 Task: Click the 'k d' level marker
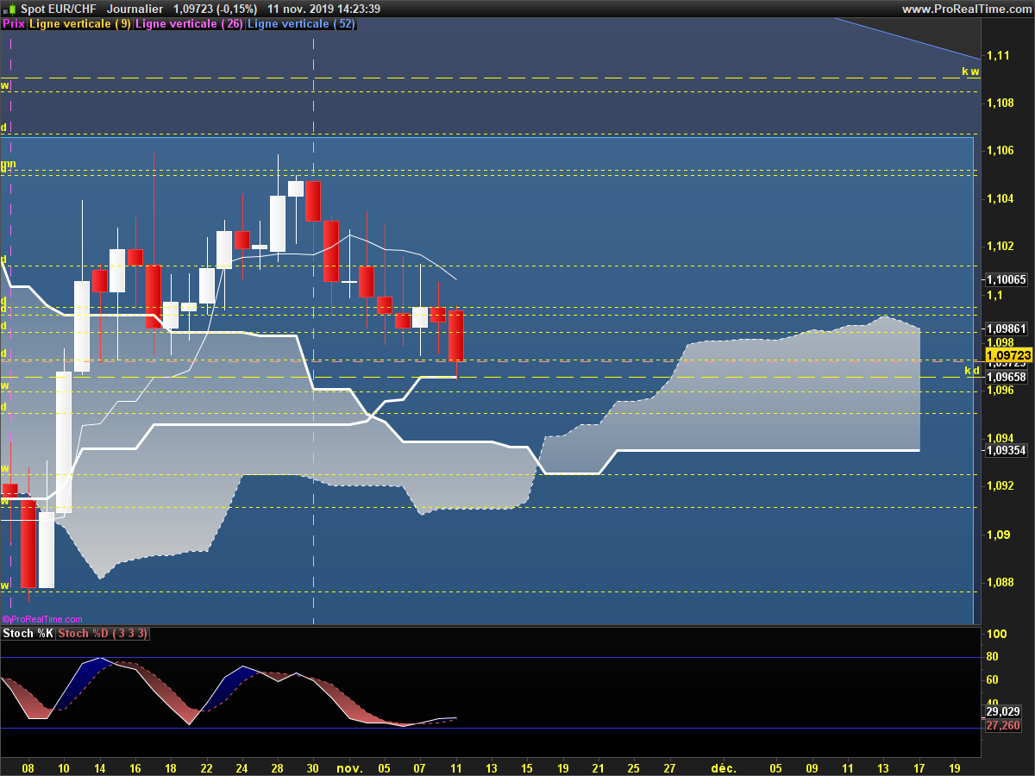click(x=972, y=371)
